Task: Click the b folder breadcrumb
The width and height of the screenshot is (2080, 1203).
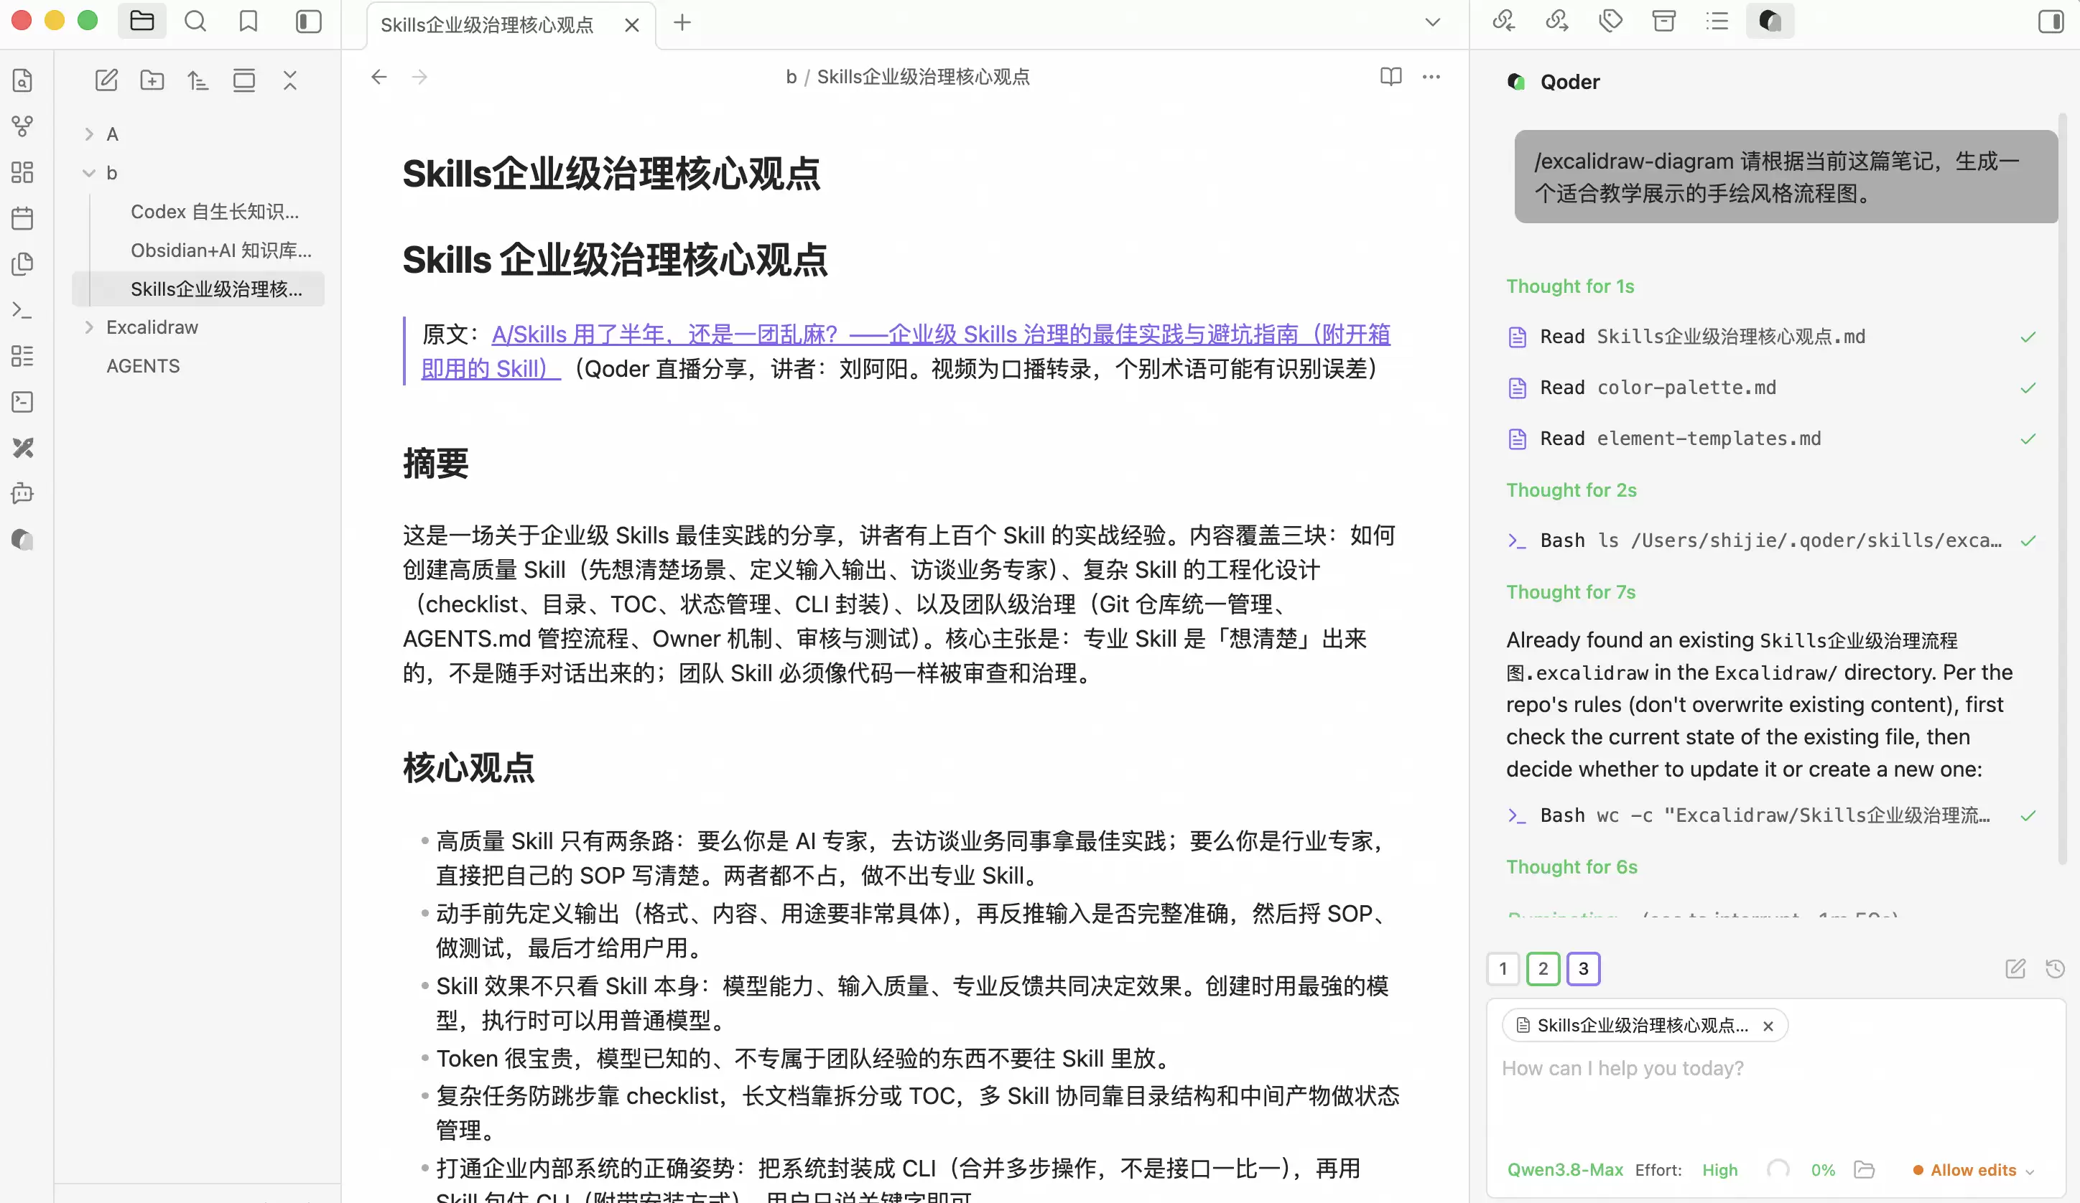Action: 791,77
